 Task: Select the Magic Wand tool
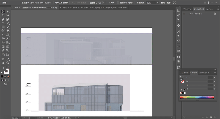pyautogui.click(x=3, y=15)
